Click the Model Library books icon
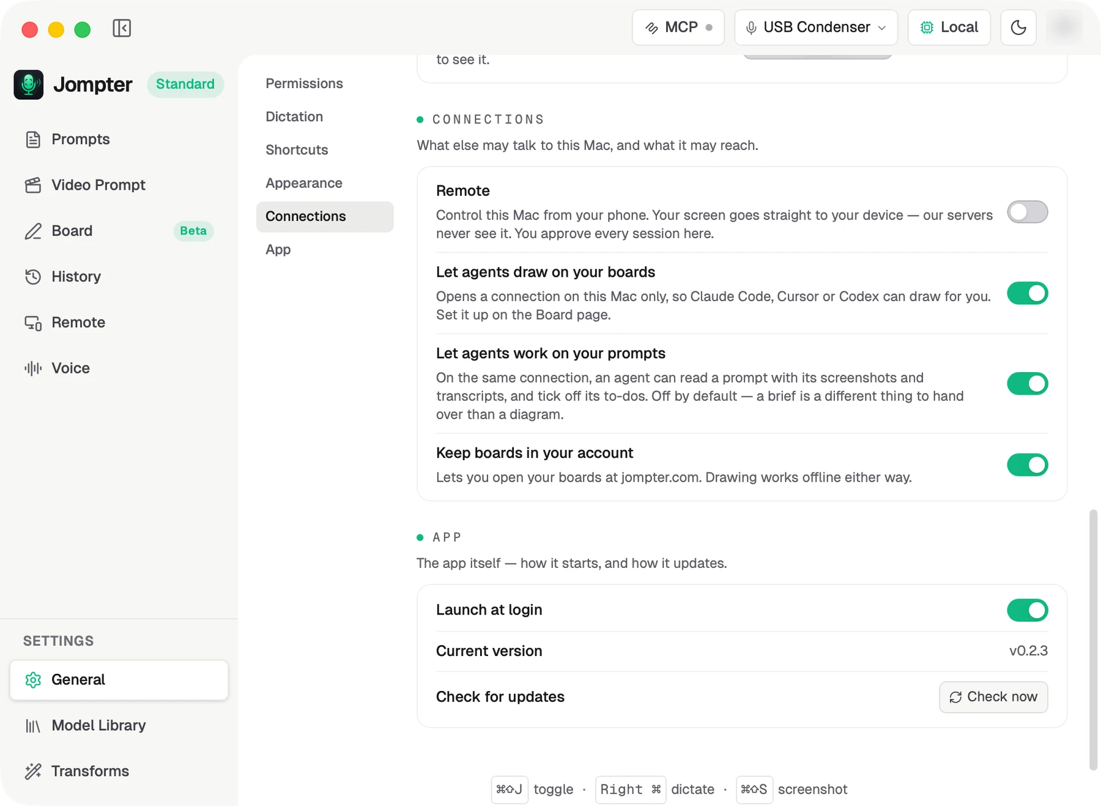The width and height of the screenshot is (1101, 806). pos(33,726)
